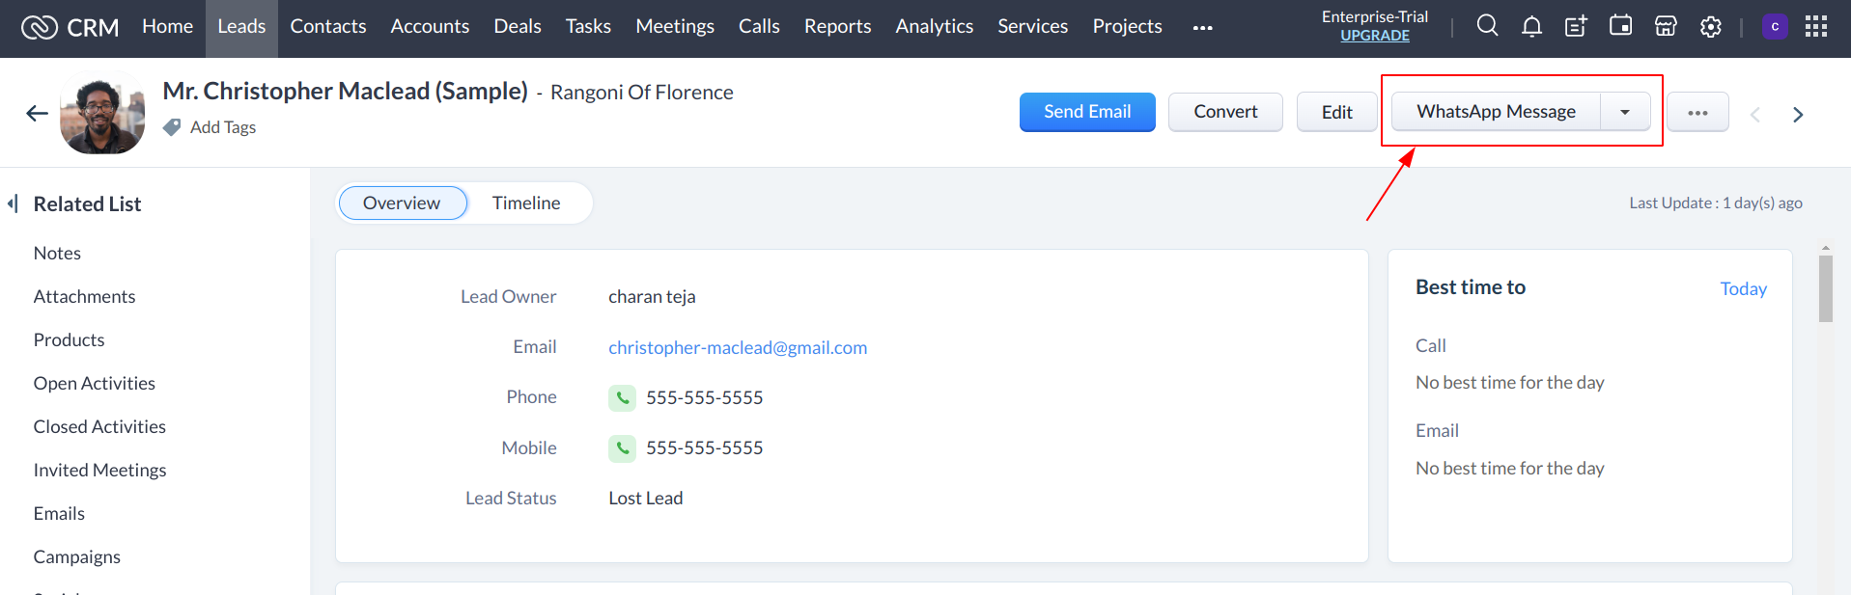Open the user profile avatar
1851x595 pixels.
click(x=1775, y=27)
